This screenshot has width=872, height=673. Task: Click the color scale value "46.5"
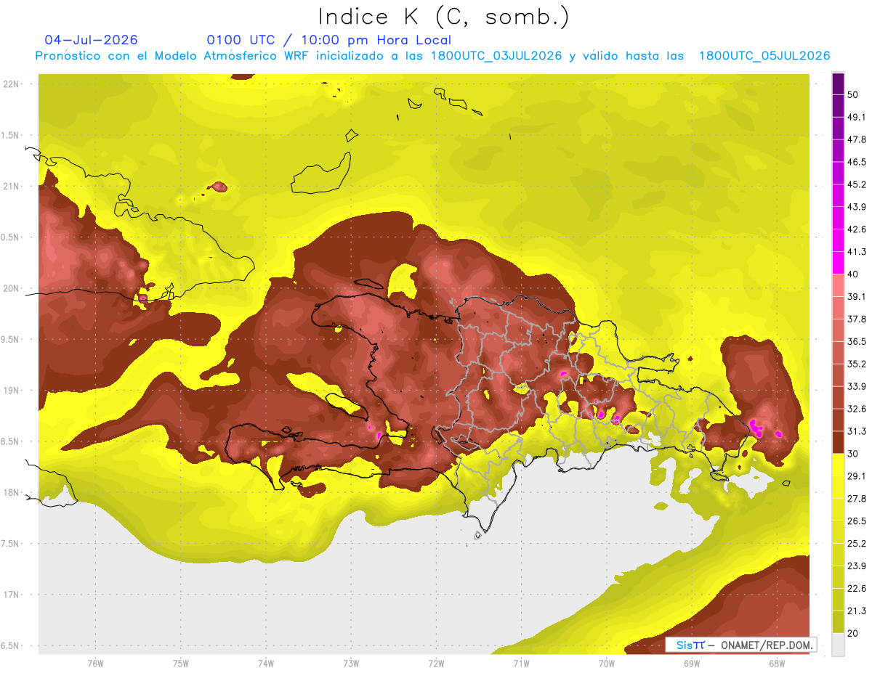(857, 162)
